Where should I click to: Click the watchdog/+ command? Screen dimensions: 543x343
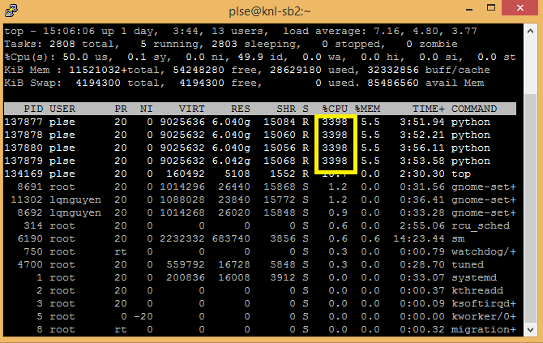pyautogui.click(x=484, y=252)
